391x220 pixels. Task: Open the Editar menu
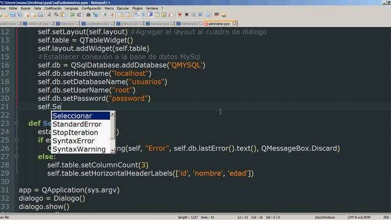(13, 8)
